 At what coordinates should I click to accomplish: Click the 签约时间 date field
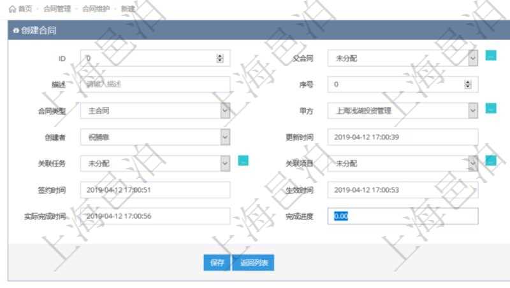155,189
